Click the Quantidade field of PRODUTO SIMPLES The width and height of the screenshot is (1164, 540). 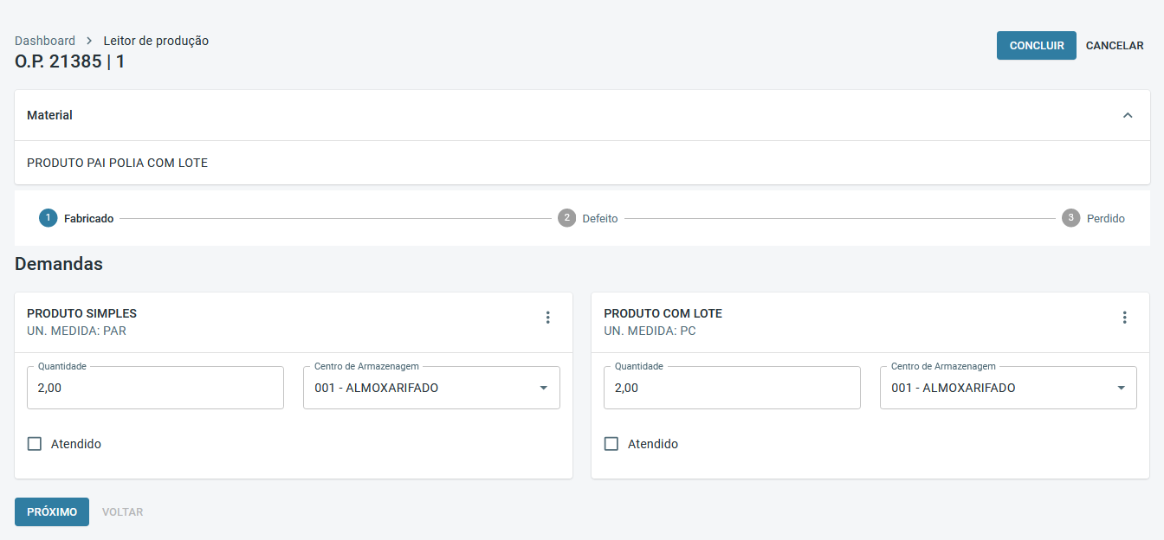click(x=155, y=388)
